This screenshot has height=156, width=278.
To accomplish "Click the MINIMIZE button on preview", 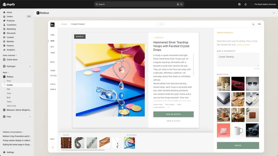I will coord(80,37).
